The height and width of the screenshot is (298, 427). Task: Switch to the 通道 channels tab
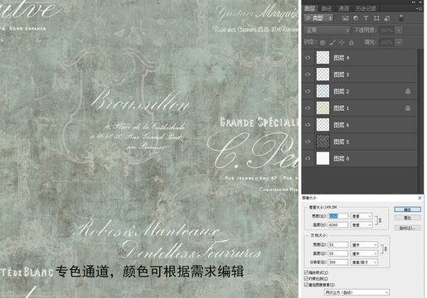click(343, 8)
